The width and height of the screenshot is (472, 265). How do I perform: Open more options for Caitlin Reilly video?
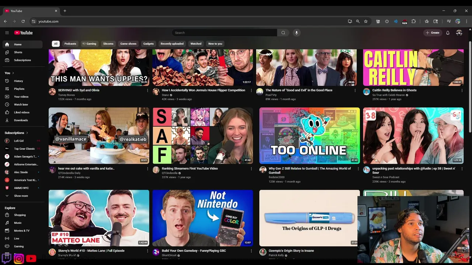(462, 90)
